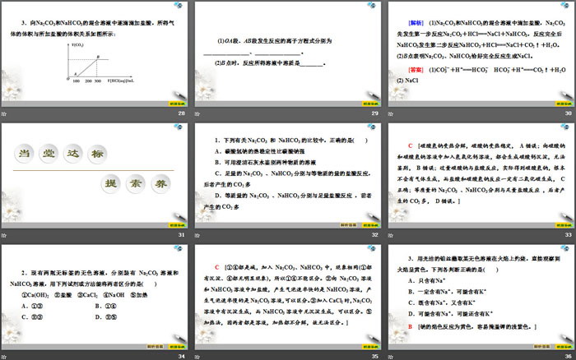Viewport: 576px width, 360px height.
Task: Click the slide number 32 label
Action: [374, 235]
